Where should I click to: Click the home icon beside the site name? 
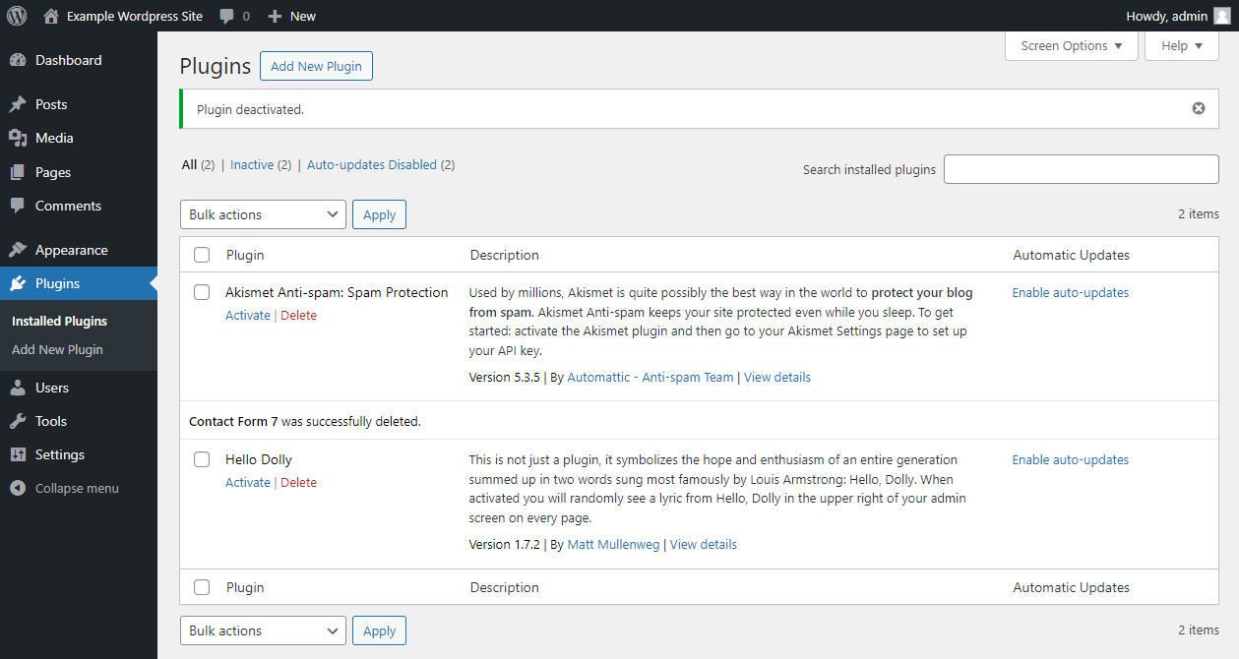click(x=51, y=16)
